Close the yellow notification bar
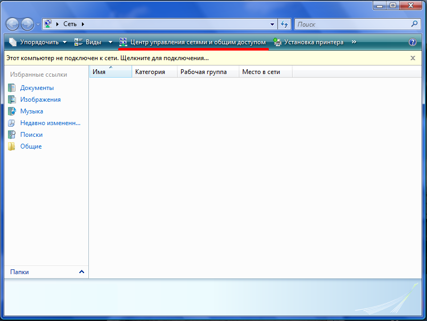Viewport: 427px width, 321px height. [x=413, y=58]
